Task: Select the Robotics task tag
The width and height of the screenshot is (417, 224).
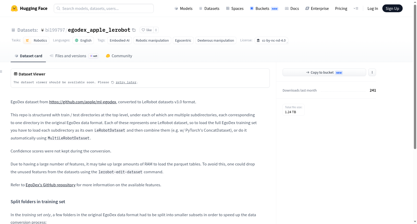Action: (x=36, y=40)
